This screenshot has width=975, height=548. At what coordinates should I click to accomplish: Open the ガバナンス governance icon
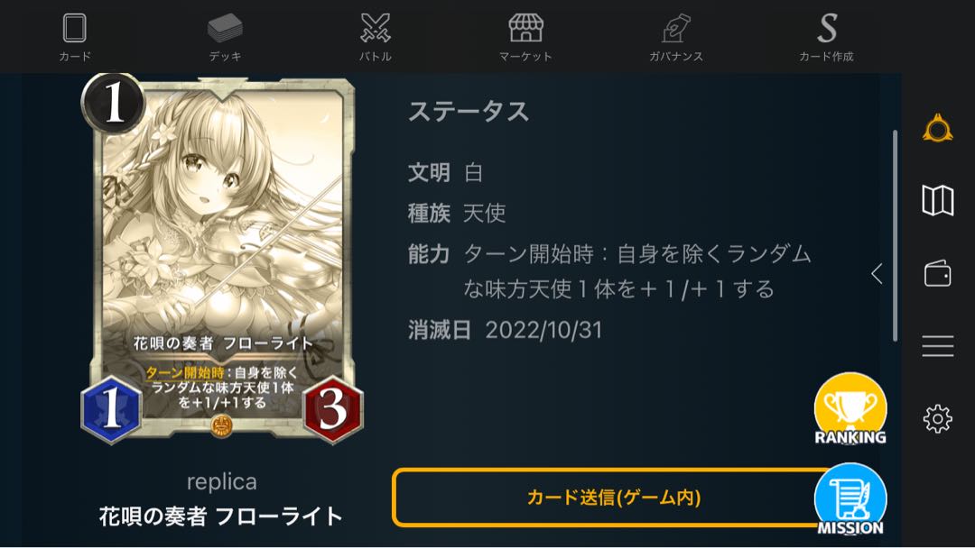tap(676, 37)
